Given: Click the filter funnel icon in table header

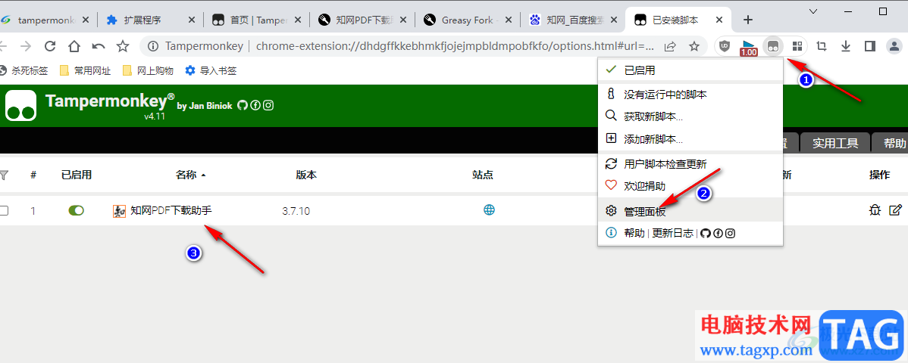Looking at the screenshot, I should tap(4, 175).
